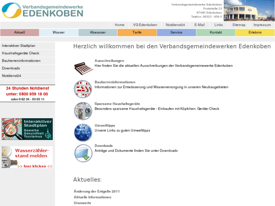Viewport: 275px width, 206px height.
Task: Click 'Informationen zur Entwässerung' description text
Action: click(x=162, y=87)
